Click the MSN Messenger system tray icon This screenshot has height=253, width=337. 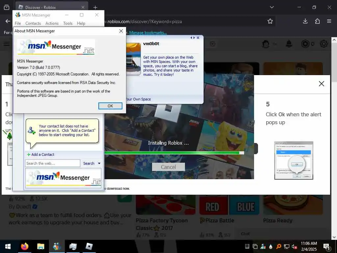[263, 246]
